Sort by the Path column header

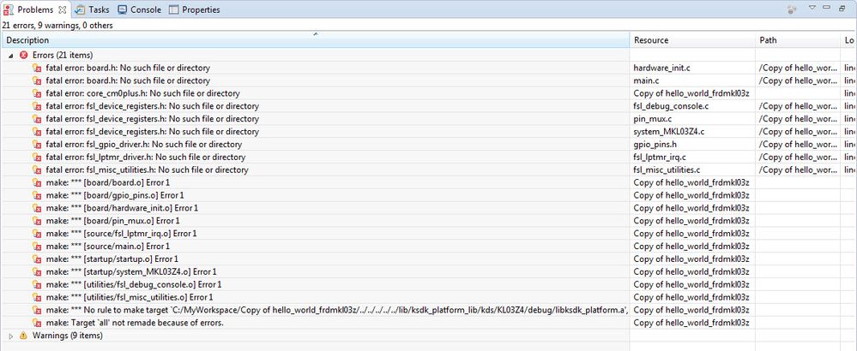pyautogui.click(x=798, y=40)
